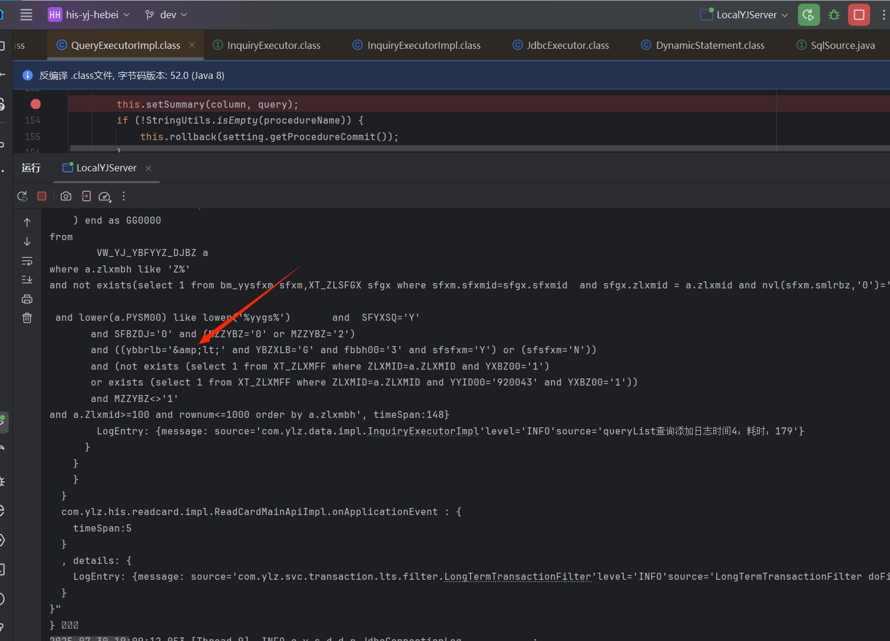Open the InquiryExecutorImpl link in the log
890x641 pixels.
(x=423, y=431)
